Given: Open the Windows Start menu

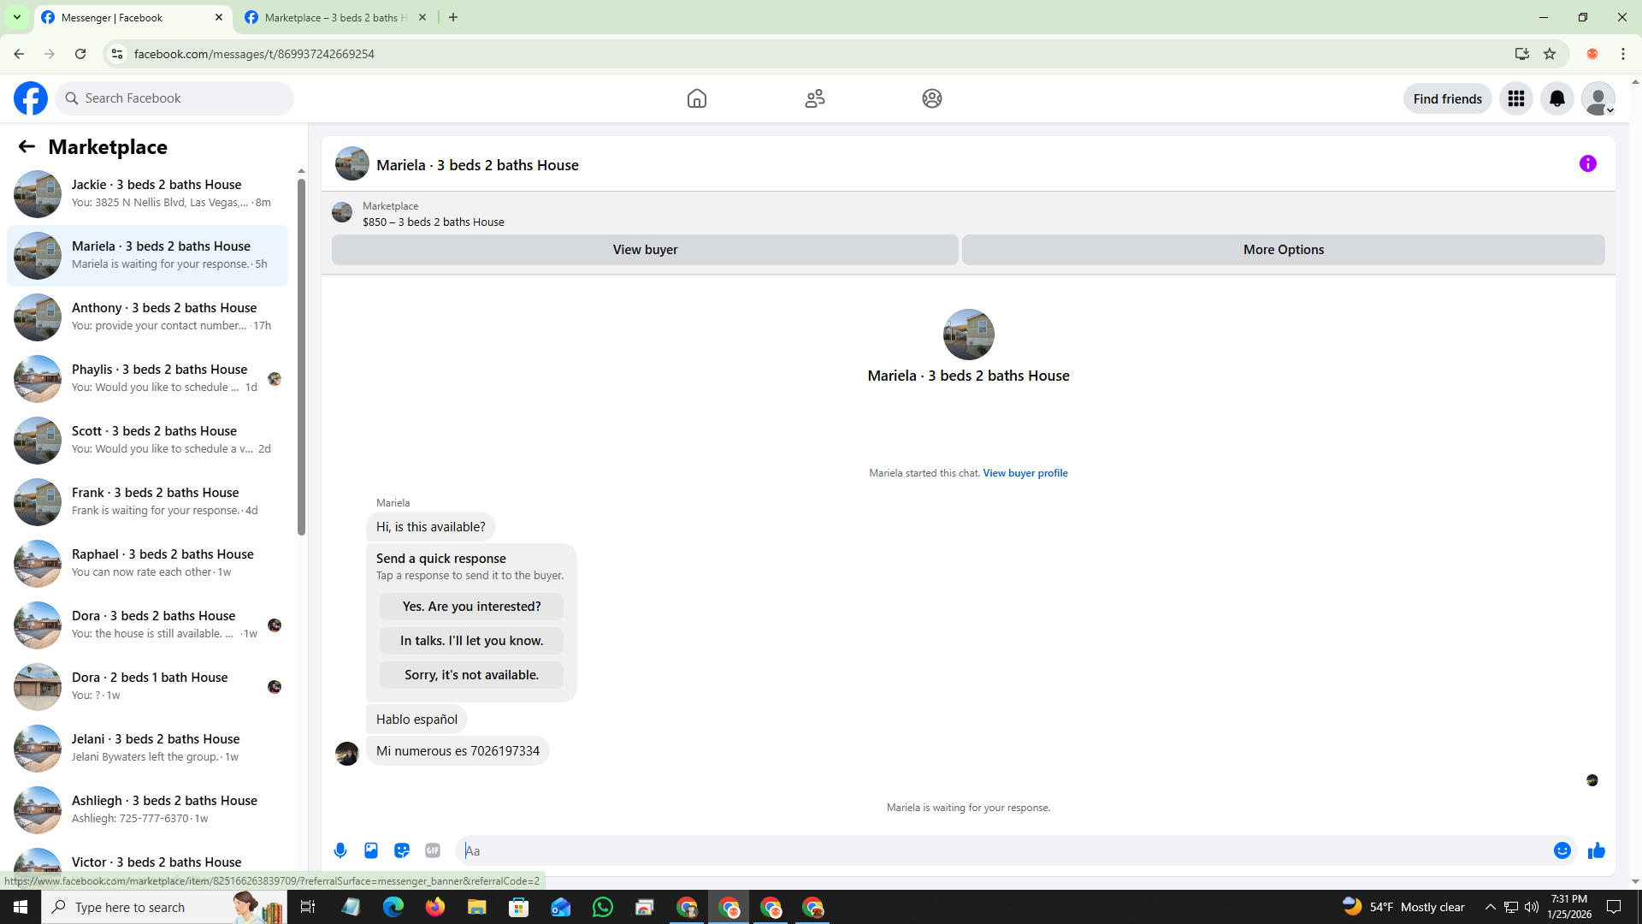Looking at the screenshot, I should pyautogui.click(x=21, y=907).
